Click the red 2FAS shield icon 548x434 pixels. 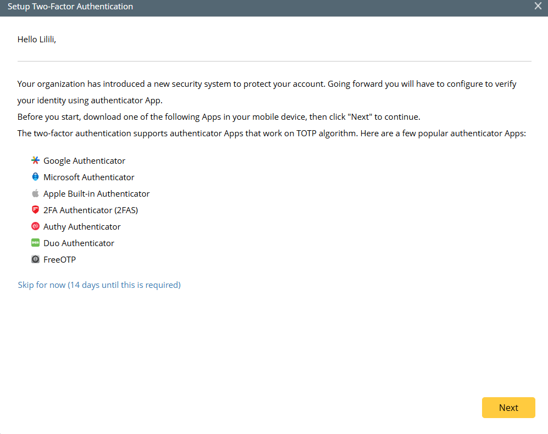(x=35, y=210)
